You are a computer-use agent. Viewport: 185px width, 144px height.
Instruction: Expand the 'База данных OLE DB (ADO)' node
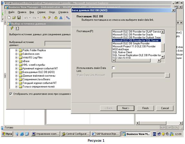point(16,72)
